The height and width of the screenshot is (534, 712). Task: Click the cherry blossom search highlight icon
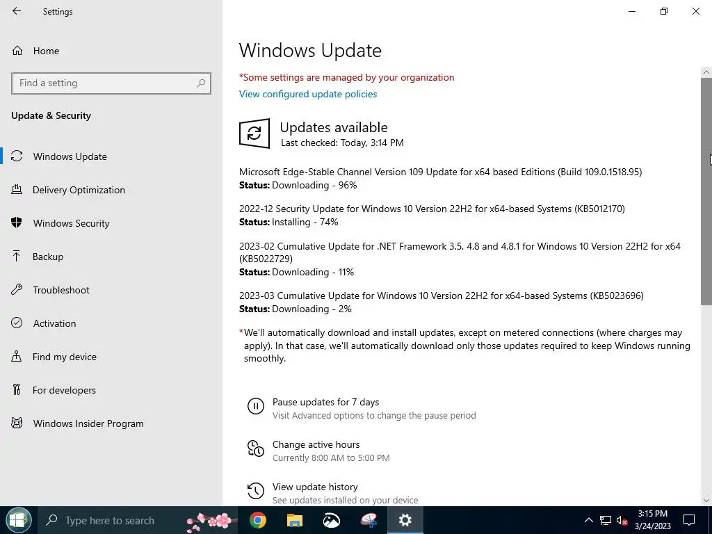pyautogui.click(x=210, y=521)
